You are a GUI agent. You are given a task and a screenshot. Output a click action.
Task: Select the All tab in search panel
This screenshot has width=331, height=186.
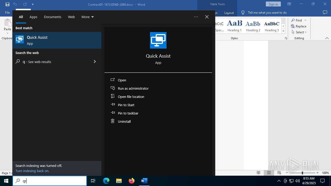coord(21,17)
